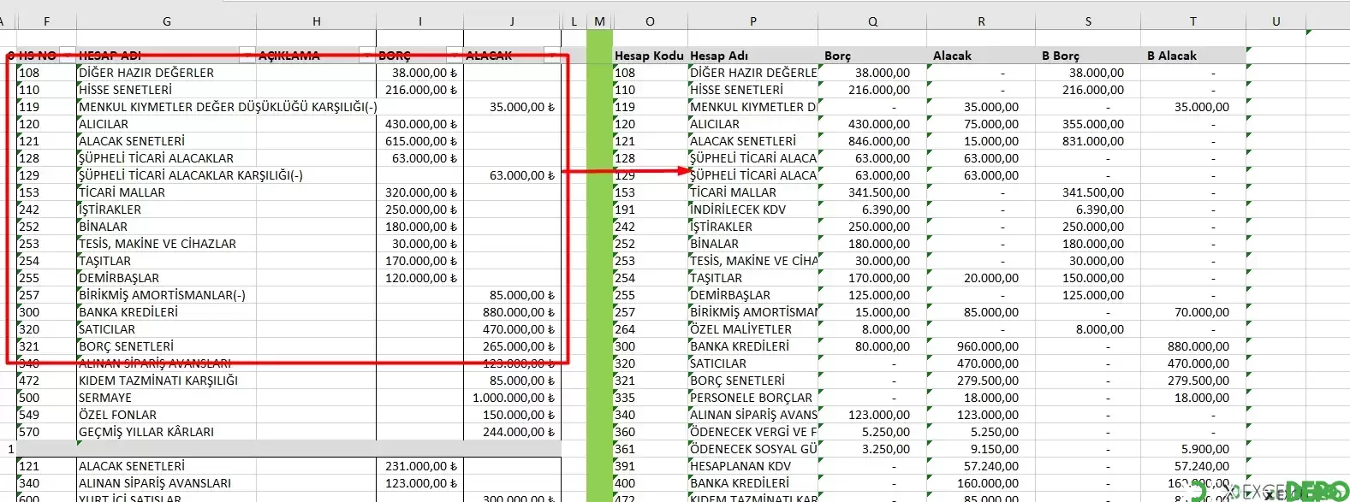
Task: Open the AÇIKLAMA filter dropdown
Action: 367,56
